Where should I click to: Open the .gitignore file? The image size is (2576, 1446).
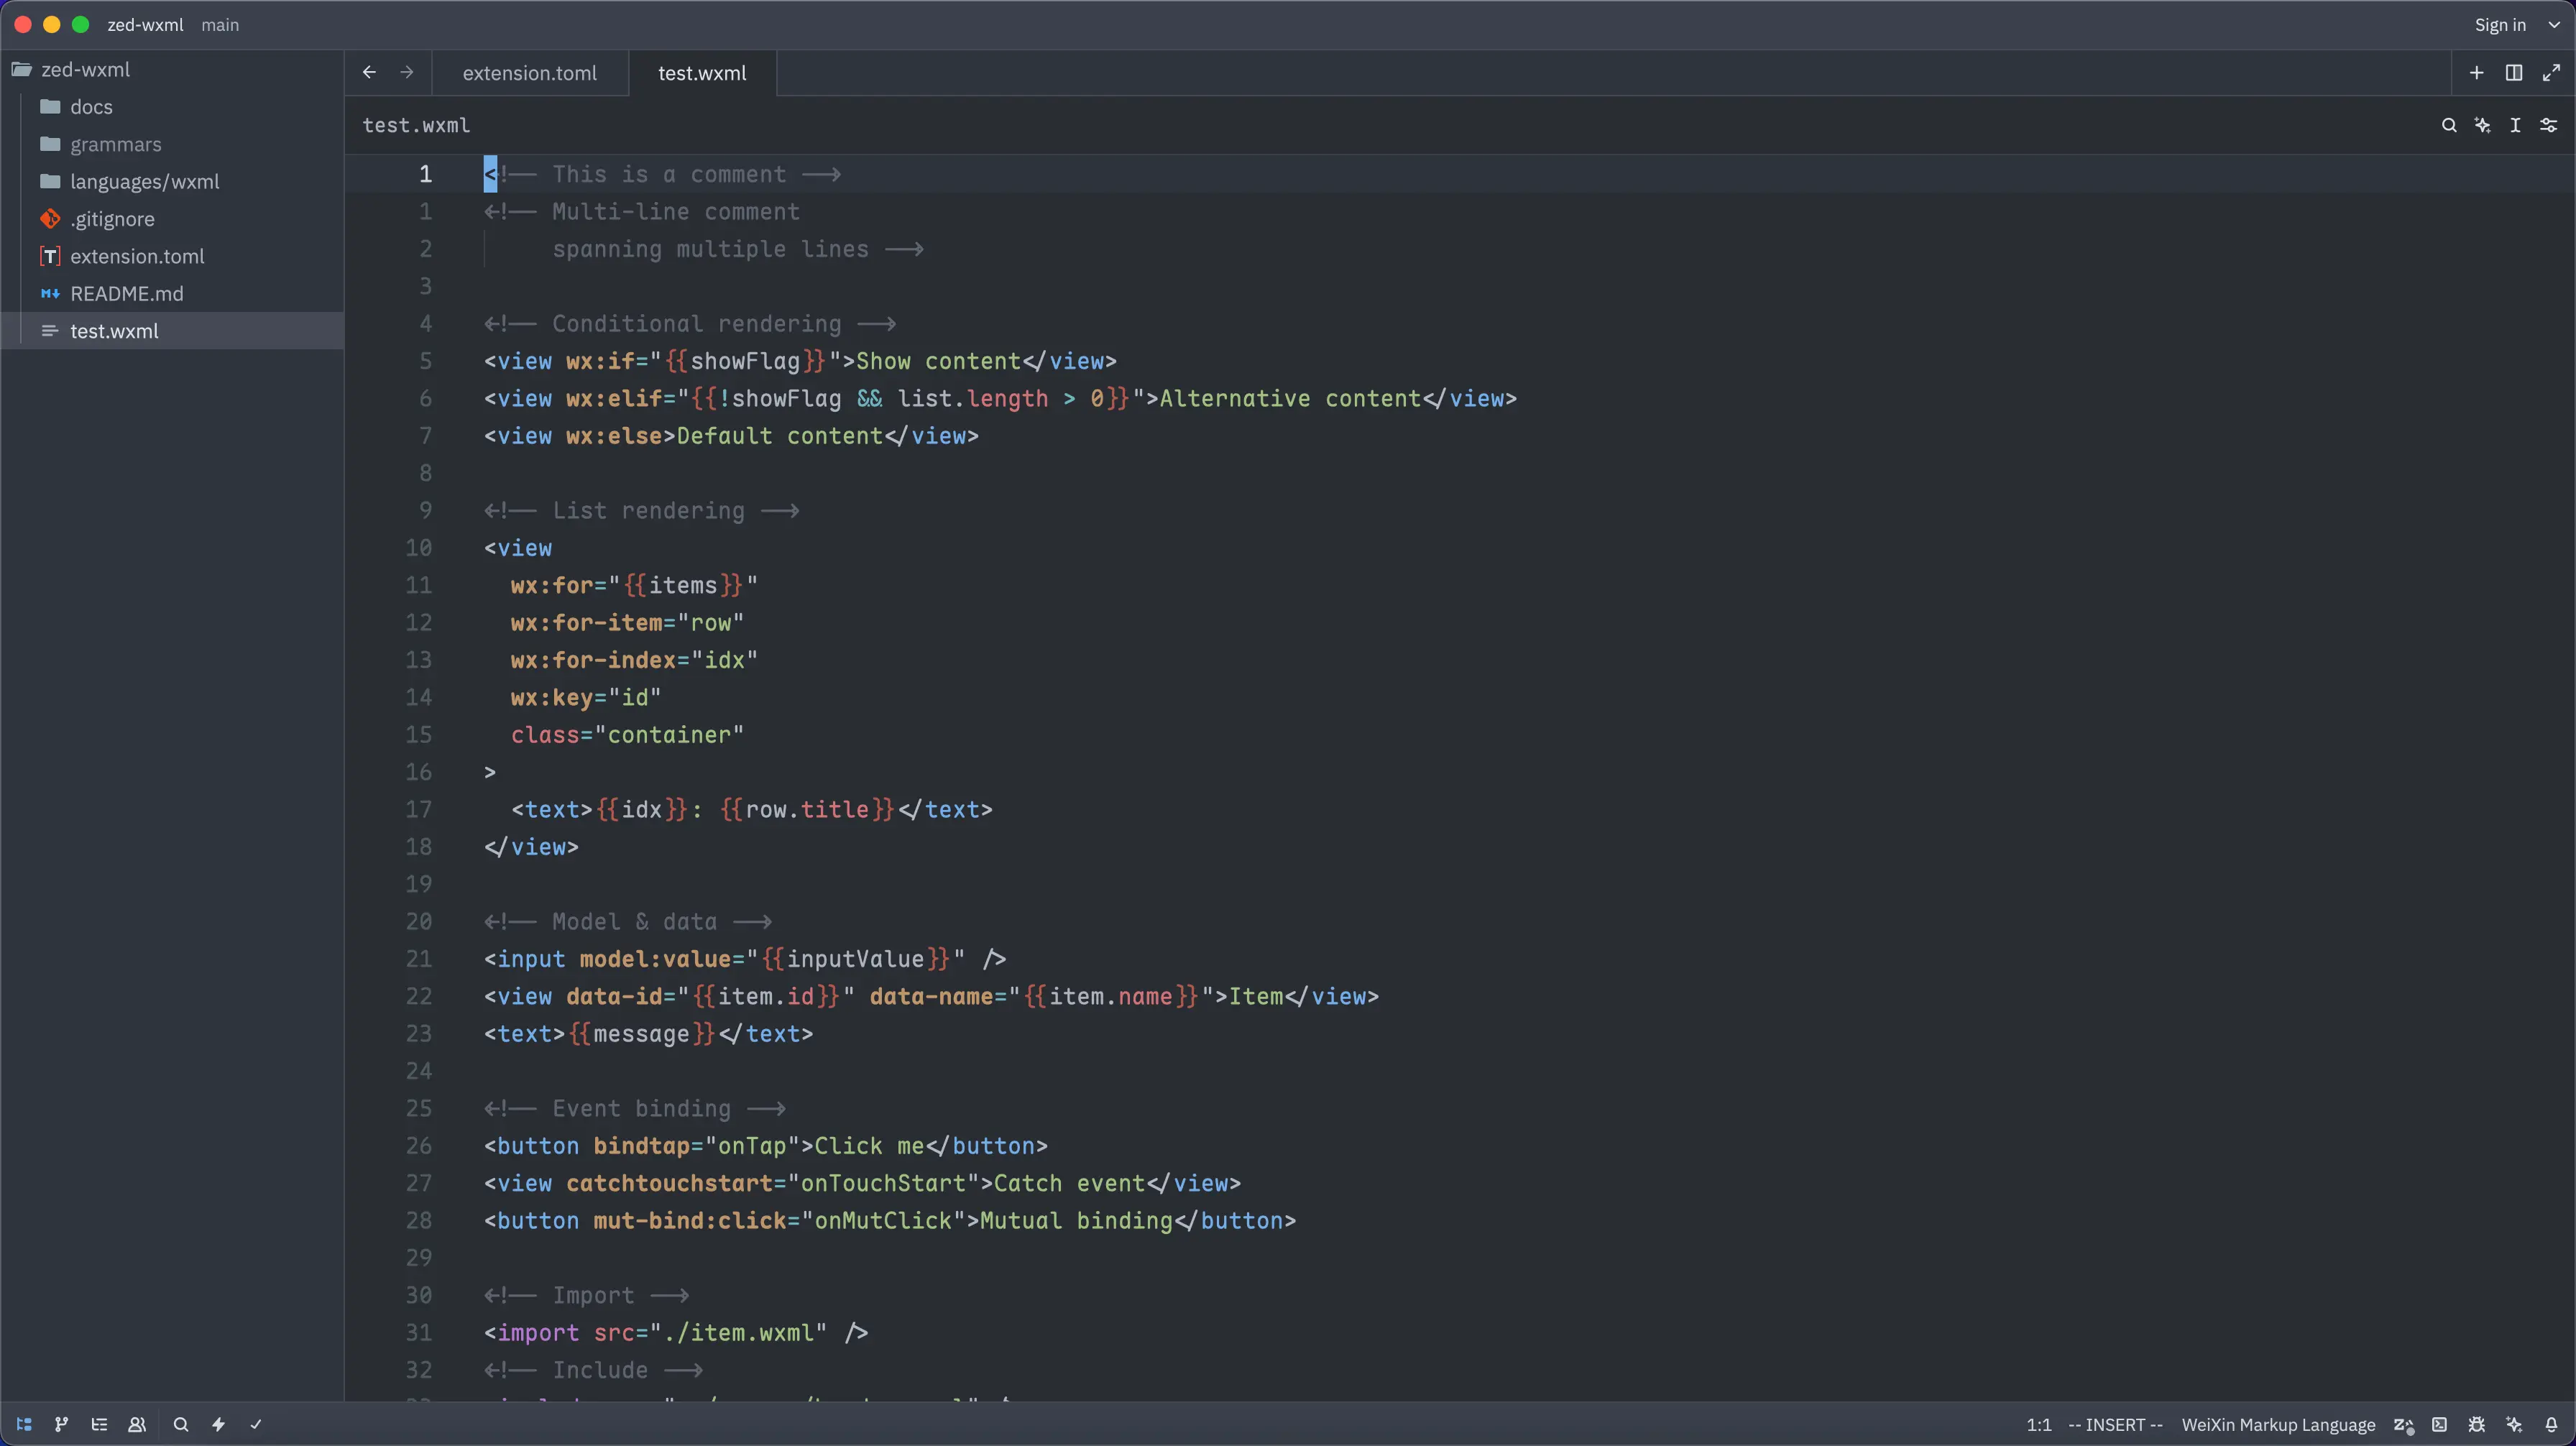pyautogui.click(x=172, y=219)
